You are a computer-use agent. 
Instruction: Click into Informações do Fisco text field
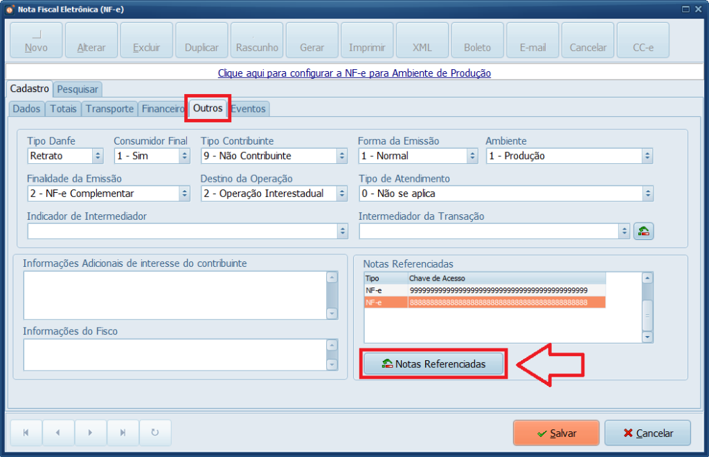(174, 354)
